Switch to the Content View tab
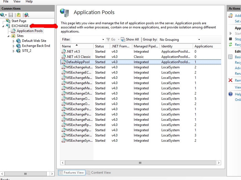241x180 pixels. tap(99, 173)
